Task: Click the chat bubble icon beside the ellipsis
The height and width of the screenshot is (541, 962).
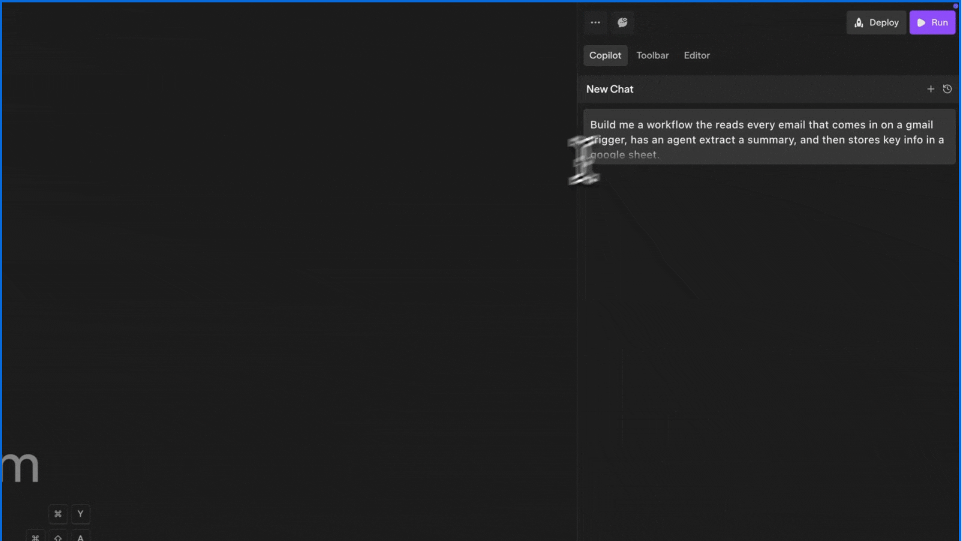Action: [x=622, y=23]
